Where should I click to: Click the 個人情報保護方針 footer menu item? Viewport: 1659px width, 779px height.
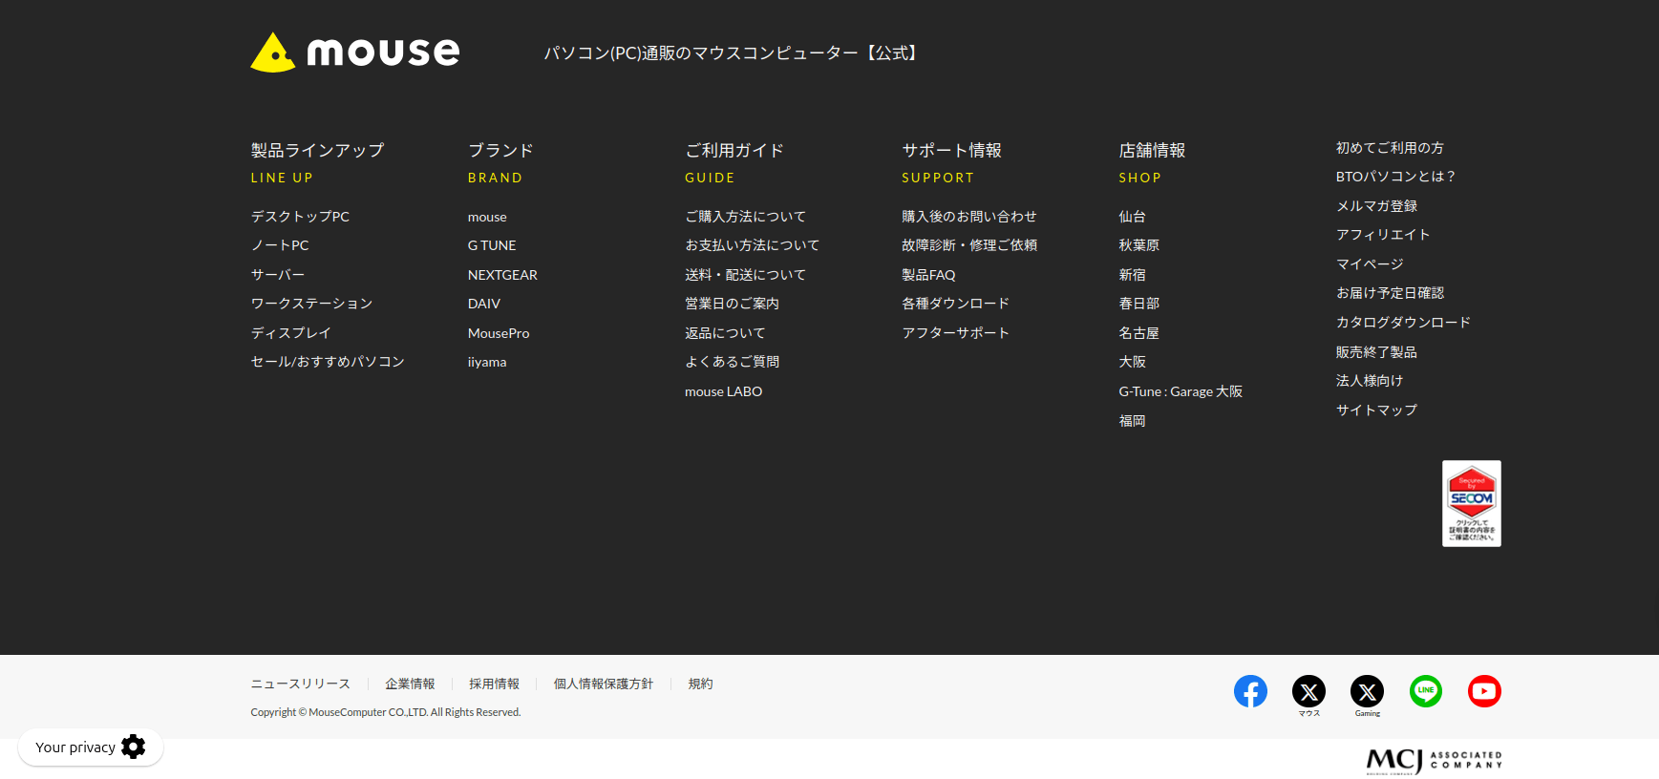604,684
